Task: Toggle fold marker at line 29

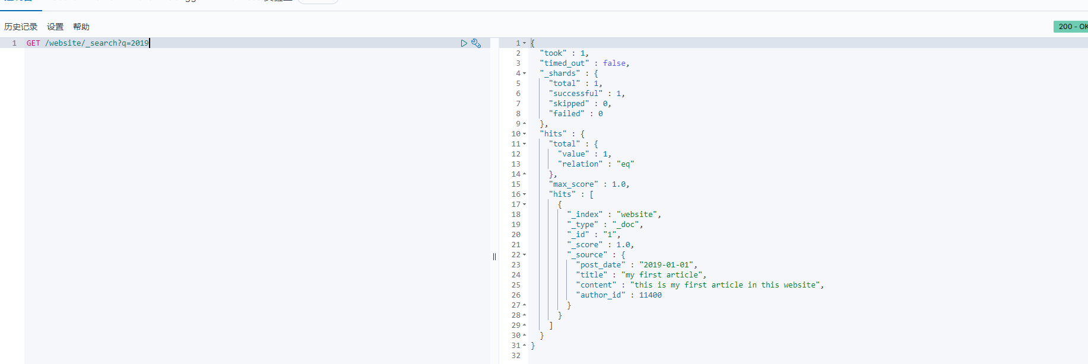Action: click(525, 325)
